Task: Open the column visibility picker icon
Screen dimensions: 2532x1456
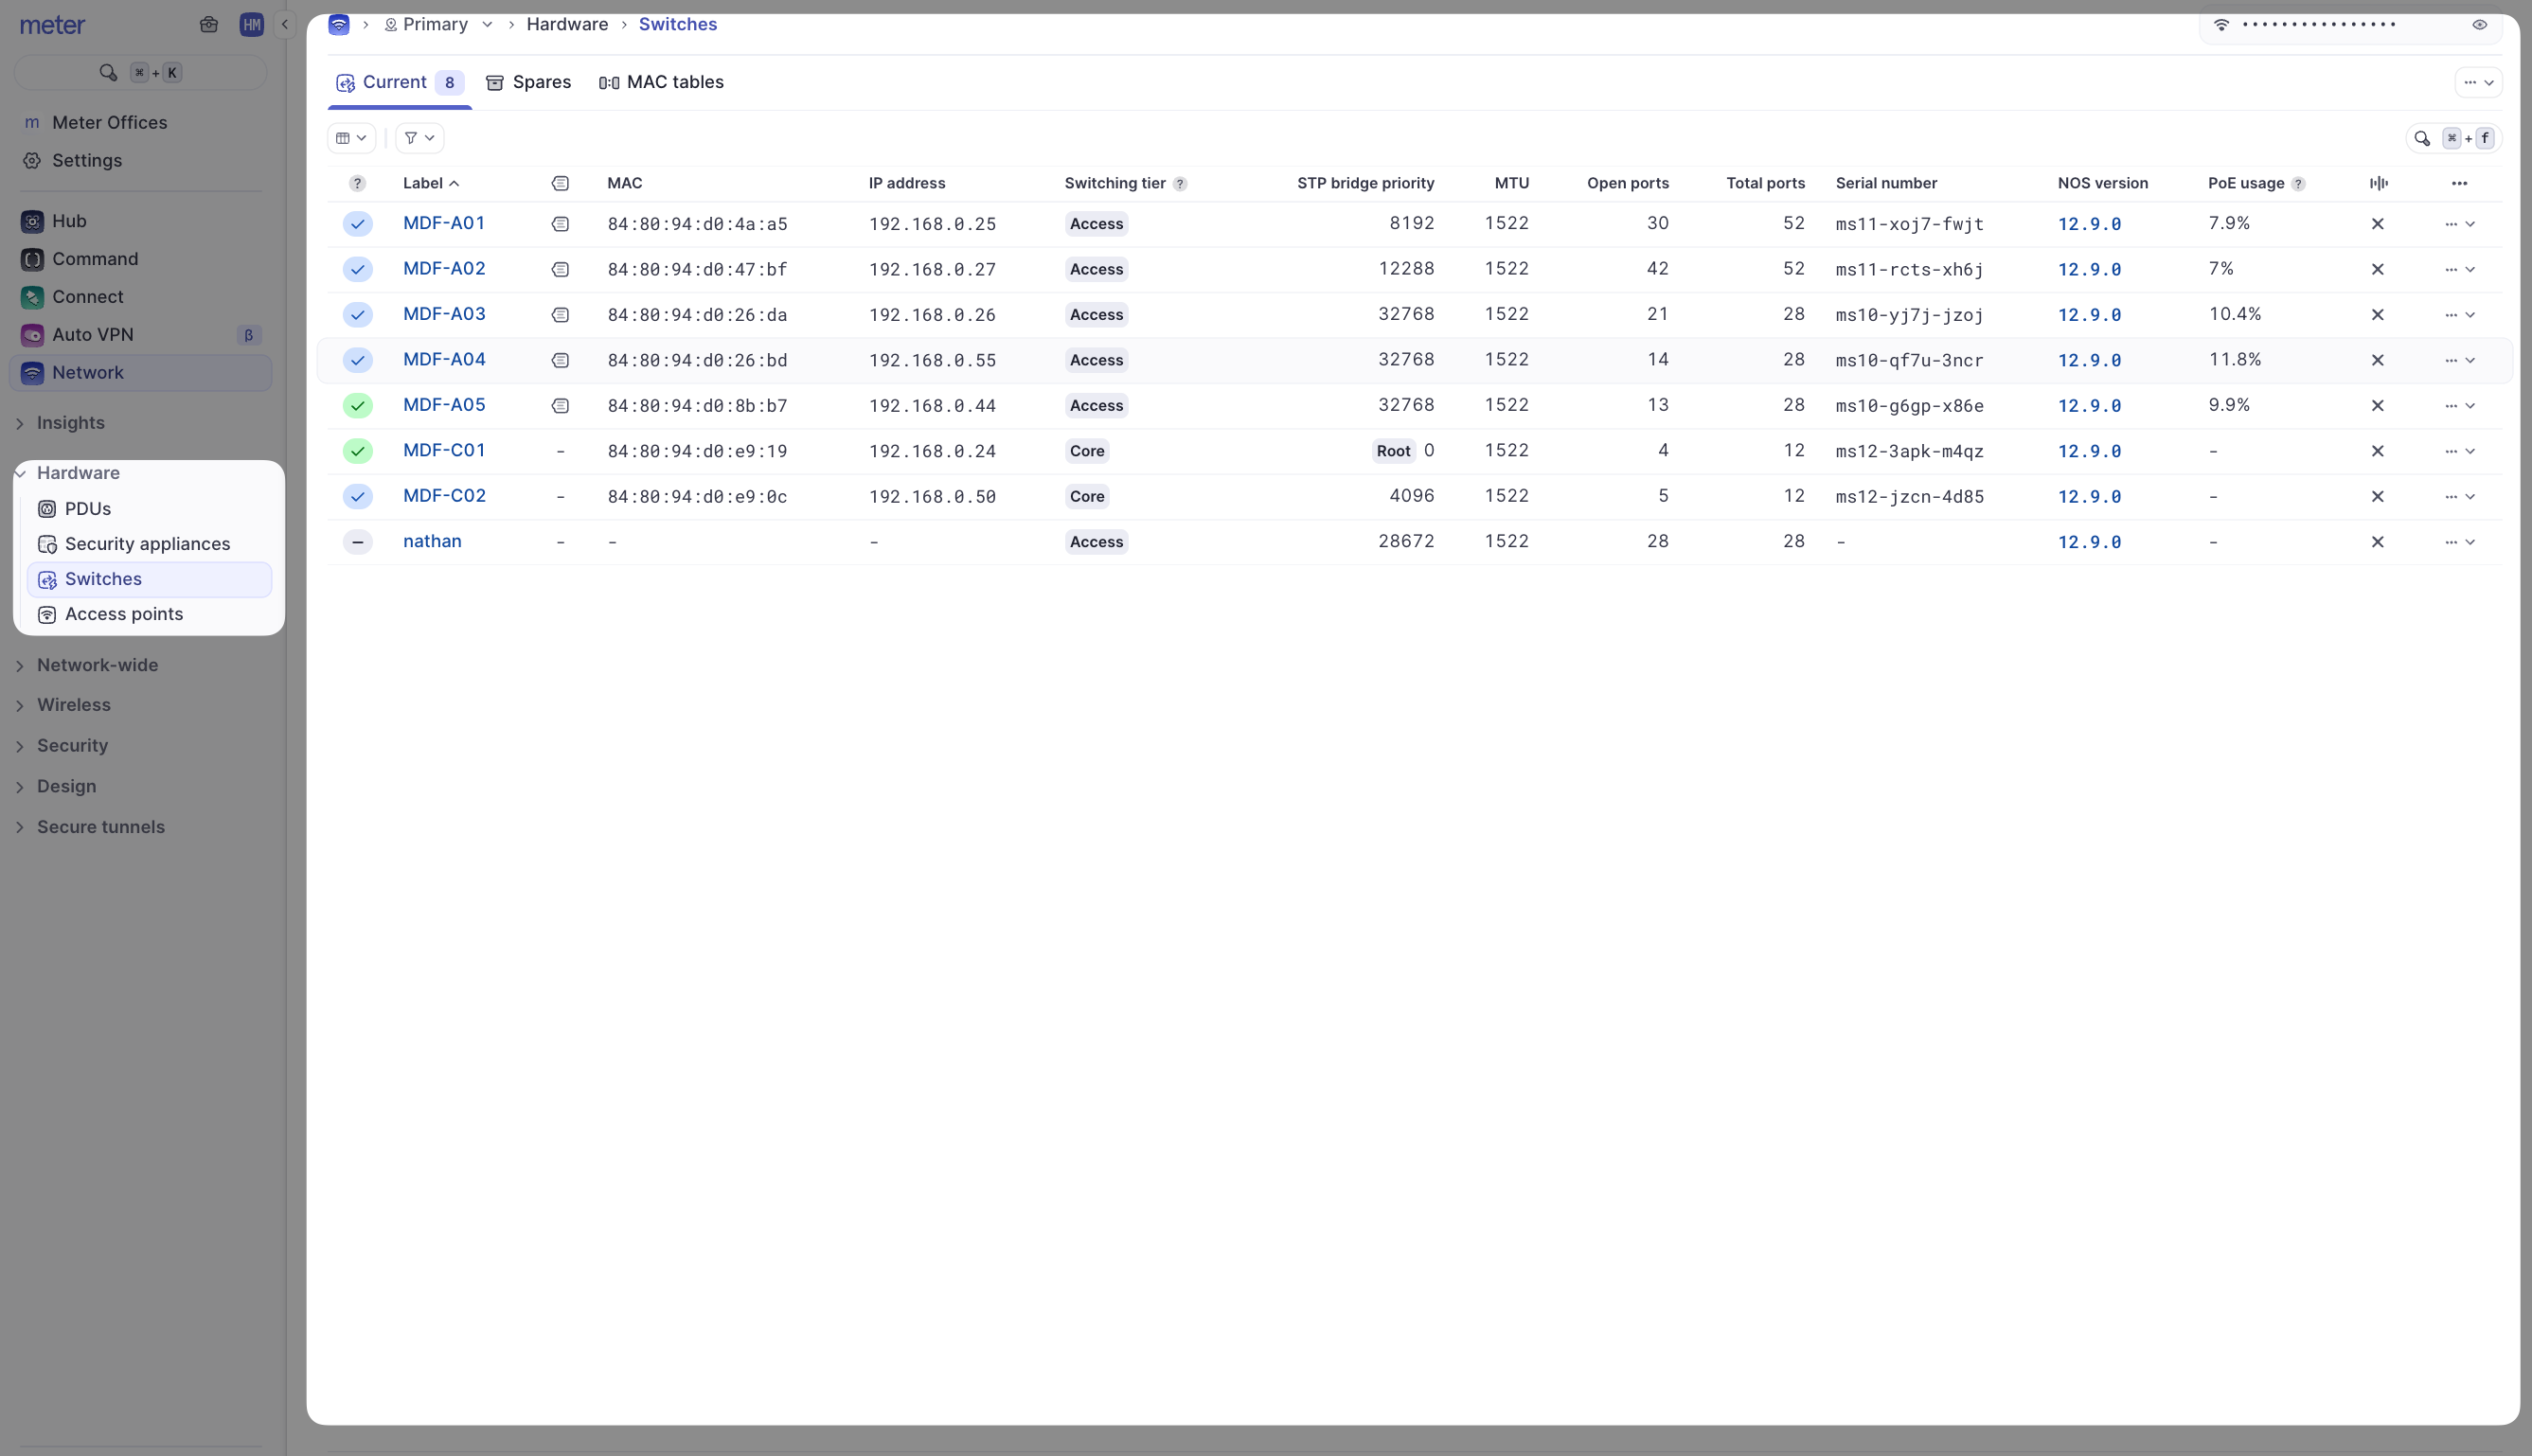Action: coord(350,137)
